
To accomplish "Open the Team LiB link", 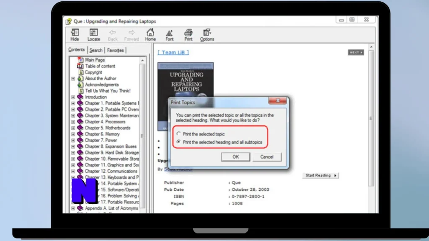I will [173, 52].
